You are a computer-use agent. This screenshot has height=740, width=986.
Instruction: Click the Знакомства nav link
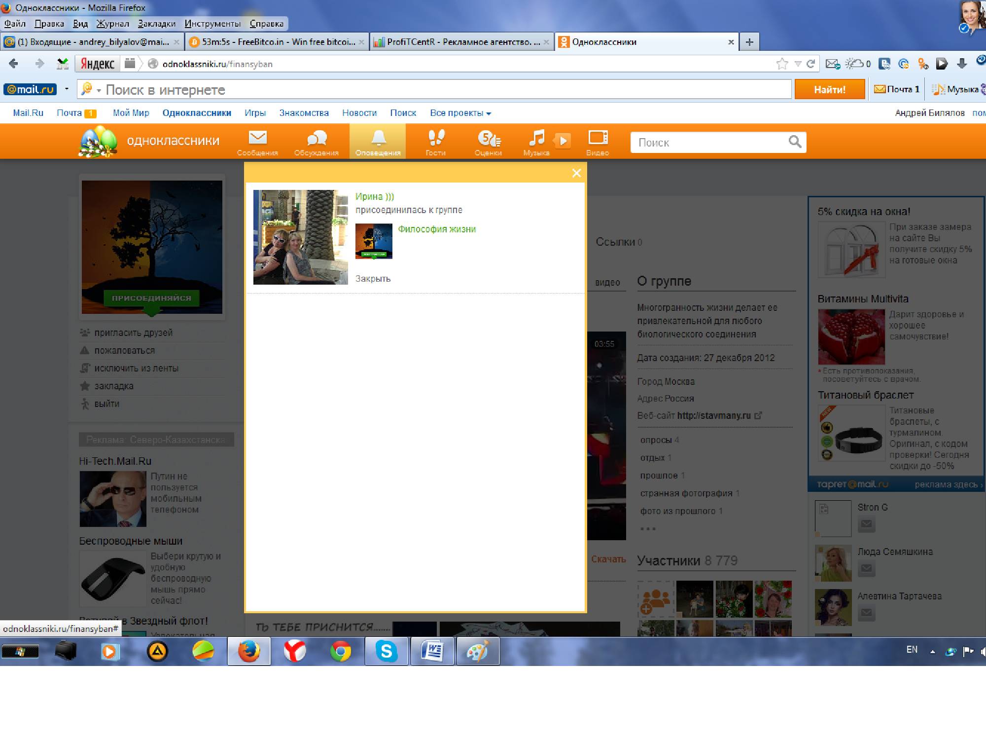[x=304, y=113]
